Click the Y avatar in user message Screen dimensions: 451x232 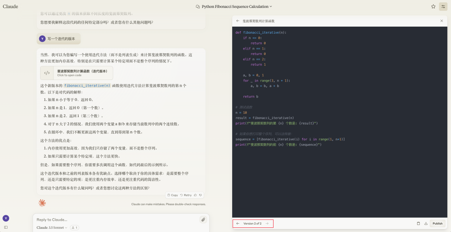click(42, 39)
